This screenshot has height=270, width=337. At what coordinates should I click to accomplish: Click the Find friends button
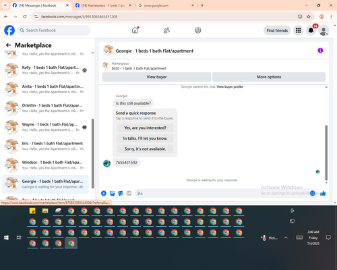coord(277,30)
